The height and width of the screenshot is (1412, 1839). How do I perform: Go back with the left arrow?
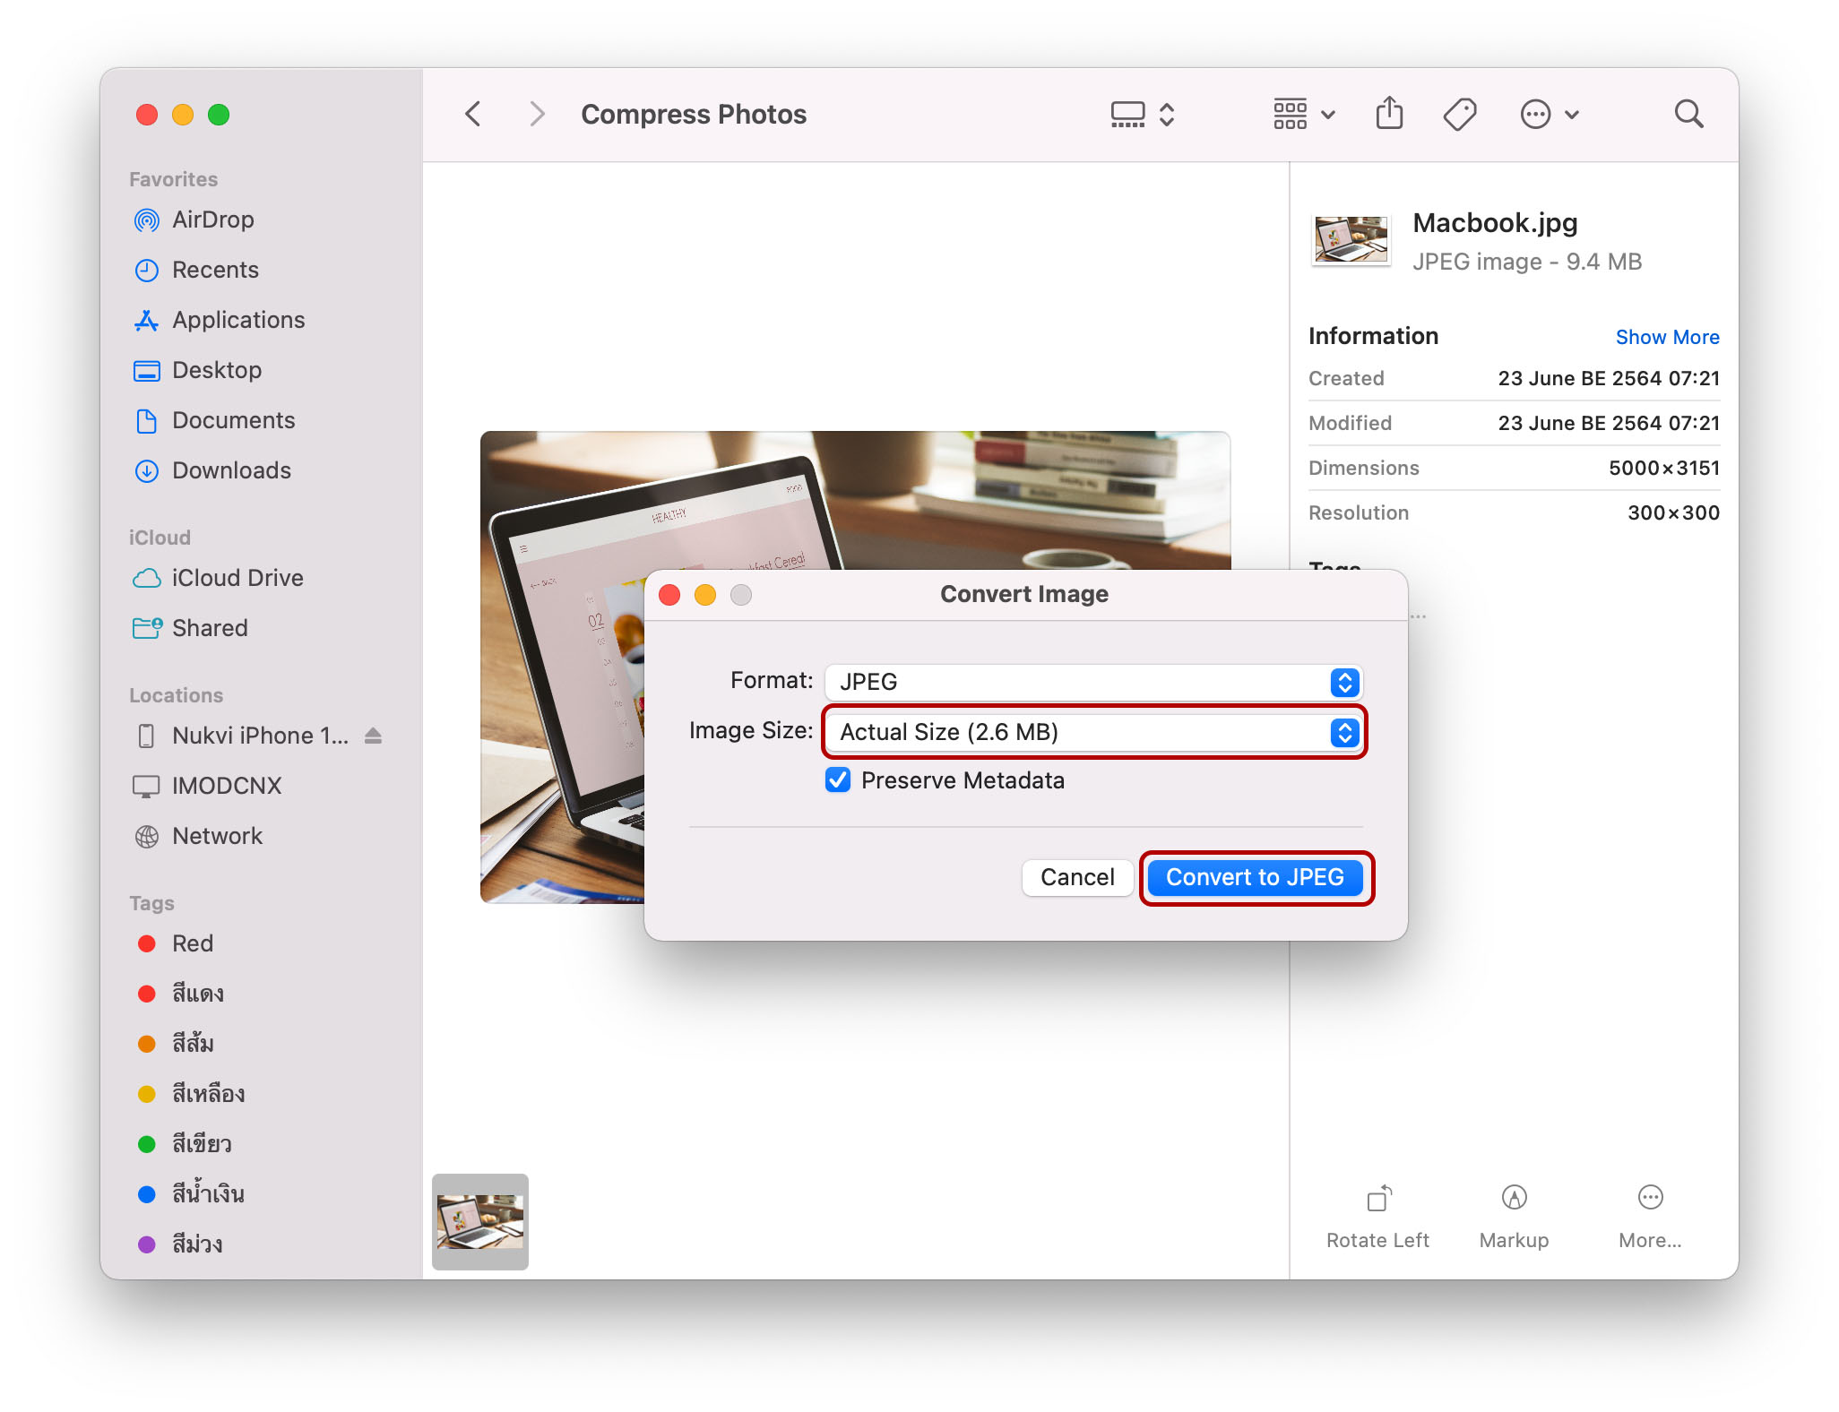pos(474,114)
